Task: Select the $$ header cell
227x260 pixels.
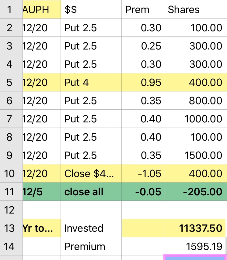Action: [x=91, y=9]
